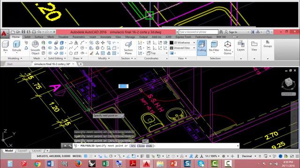This screenshot has height=168, width=300.
Task: Toggle MODEL space button in status bar
Action: 77,156
